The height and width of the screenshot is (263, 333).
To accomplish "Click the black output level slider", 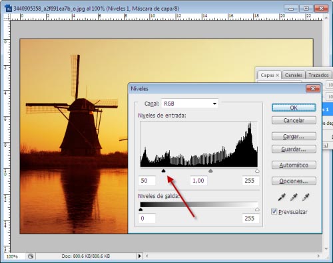I will [141, 209].
